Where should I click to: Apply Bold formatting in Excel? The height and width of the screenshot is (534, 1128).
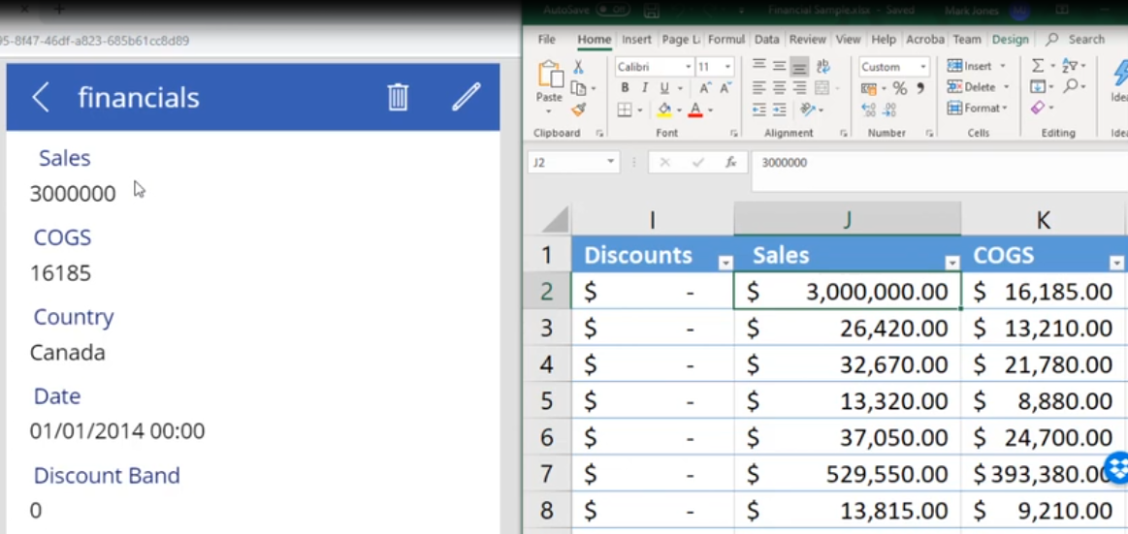point(626,87)
